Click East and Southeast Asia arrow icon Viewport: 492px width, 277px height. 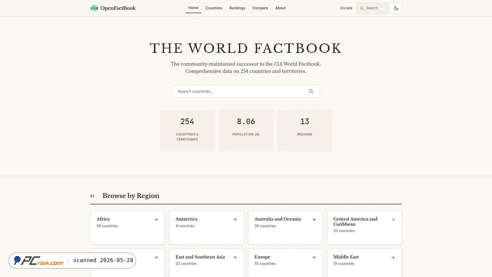pos(235,257)
